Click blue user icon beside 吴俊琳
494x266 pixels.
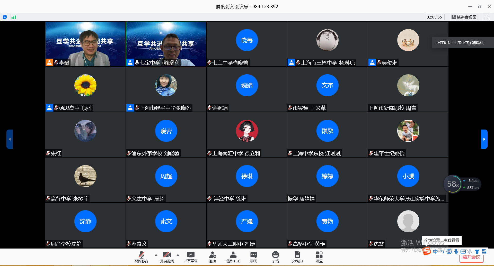372,62
